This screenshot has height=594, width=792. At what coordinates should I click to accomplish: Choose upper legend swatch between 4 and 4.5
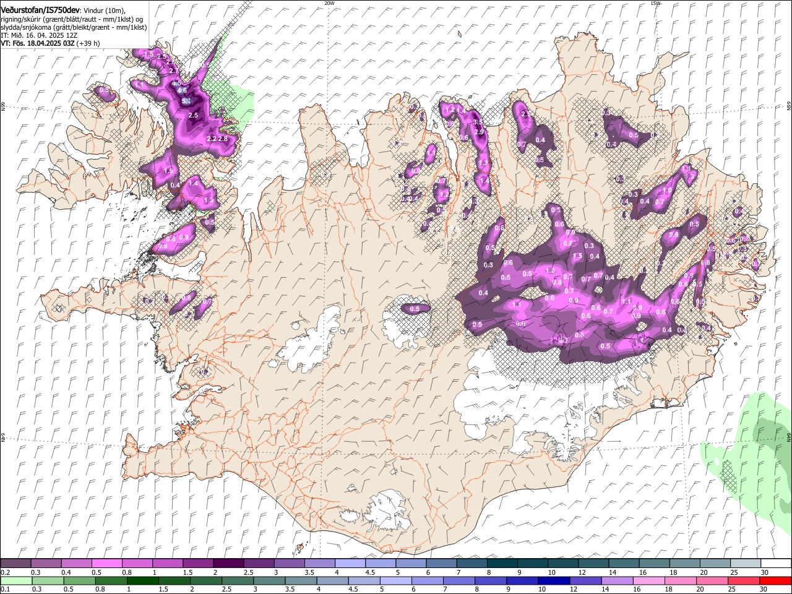pos(350,563)
